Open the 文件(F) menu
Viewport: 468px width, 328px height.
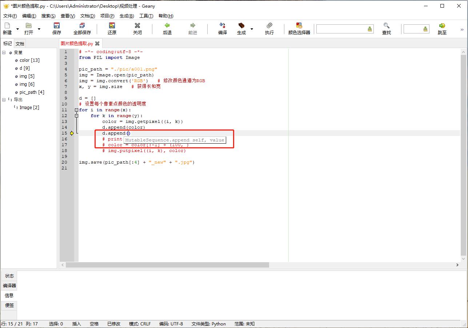point(10,16)
